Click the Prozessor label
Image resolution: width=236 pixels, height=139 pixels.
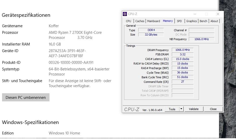coord(10,33)
